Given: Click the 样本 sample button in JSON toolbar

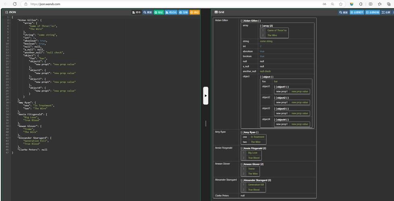Looking at the screenshot, I should pyautogui.click(x=137, y=12).
